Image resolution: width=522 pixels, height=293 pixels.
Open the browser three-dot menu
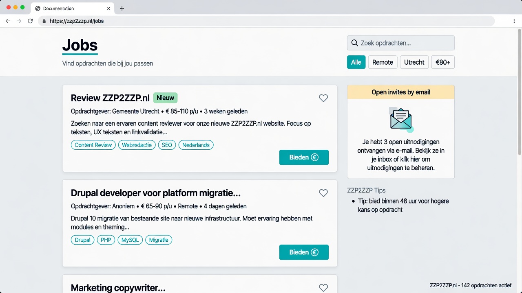(514, 21)
